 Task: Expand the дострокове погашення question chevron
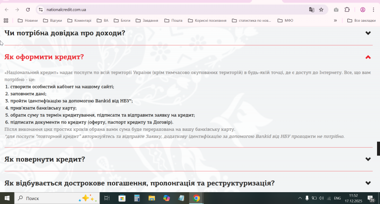(x=368, y=183)
